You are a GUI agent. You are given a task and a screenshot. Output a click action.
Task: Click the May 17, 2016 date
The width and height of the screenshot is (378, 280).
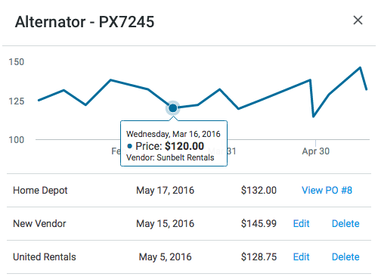click(x=166, y=191)
